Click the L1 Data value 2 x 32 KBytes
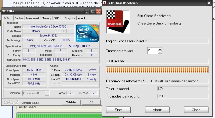Screen dimensions: 215x118 pyautogui.click(x=73, y=70)
